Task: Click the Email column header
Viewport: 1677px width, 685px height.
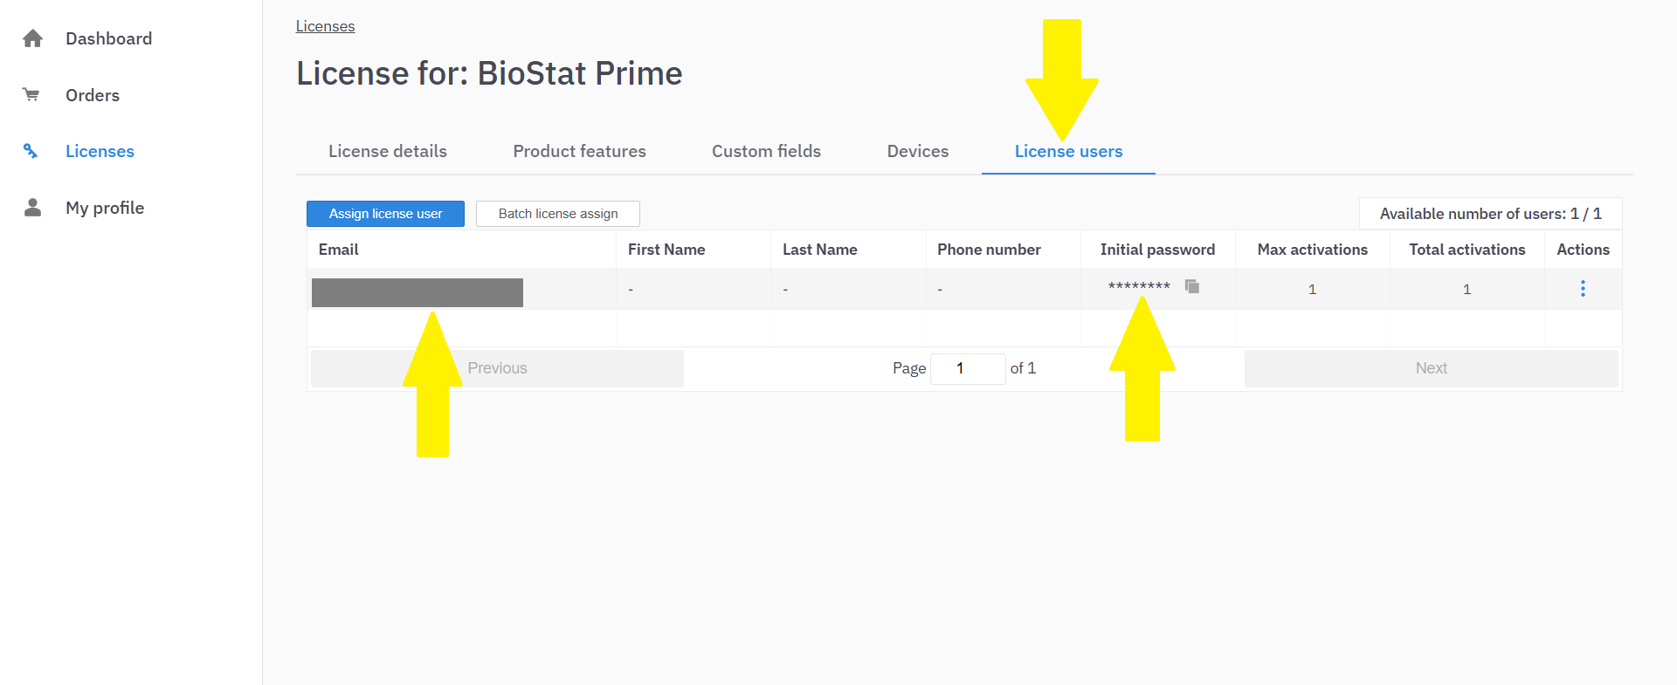Action: (339, 250)
